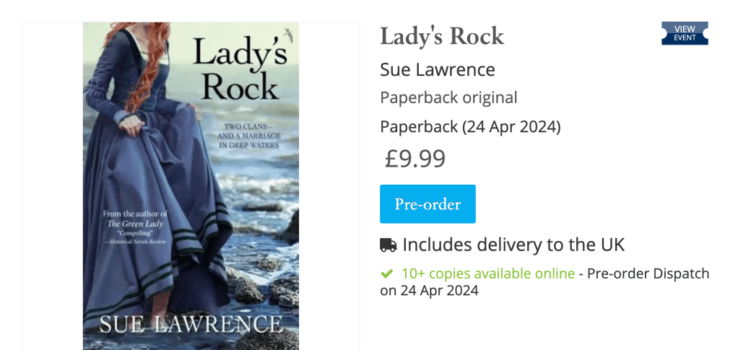Click the Lady's Rock title on the cover
This screenshot has height=350, width=738.
[x=239, y=71]
